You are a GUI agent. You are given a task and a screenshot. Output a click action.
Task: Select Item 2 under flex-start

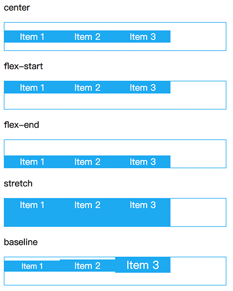click(x=87, y=87)
